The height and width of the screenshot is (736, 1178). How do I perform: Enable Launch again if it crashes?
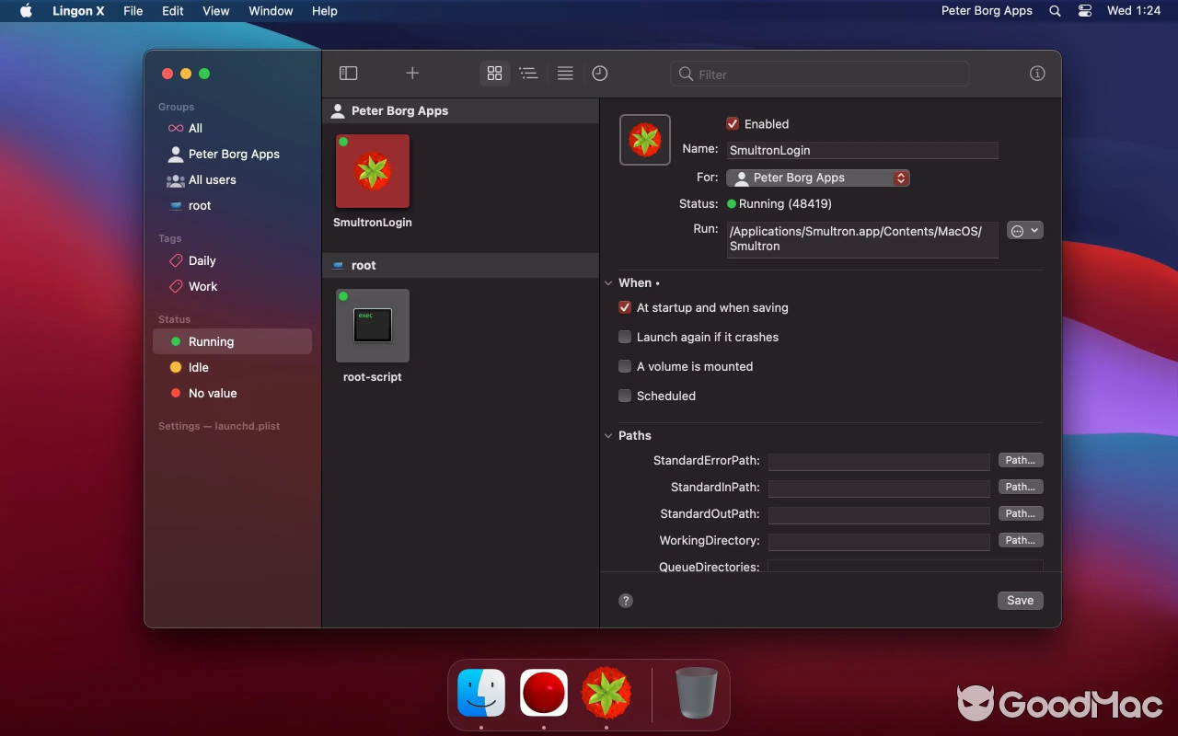625,337
